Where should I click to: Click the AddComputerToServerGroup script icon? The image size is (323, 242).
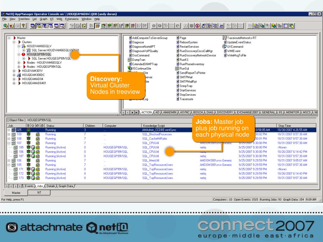(x=130, y=38)
